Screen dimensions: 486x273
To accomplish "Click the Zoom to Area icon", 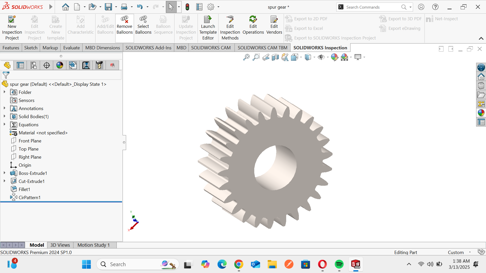I will click(256, 57).
